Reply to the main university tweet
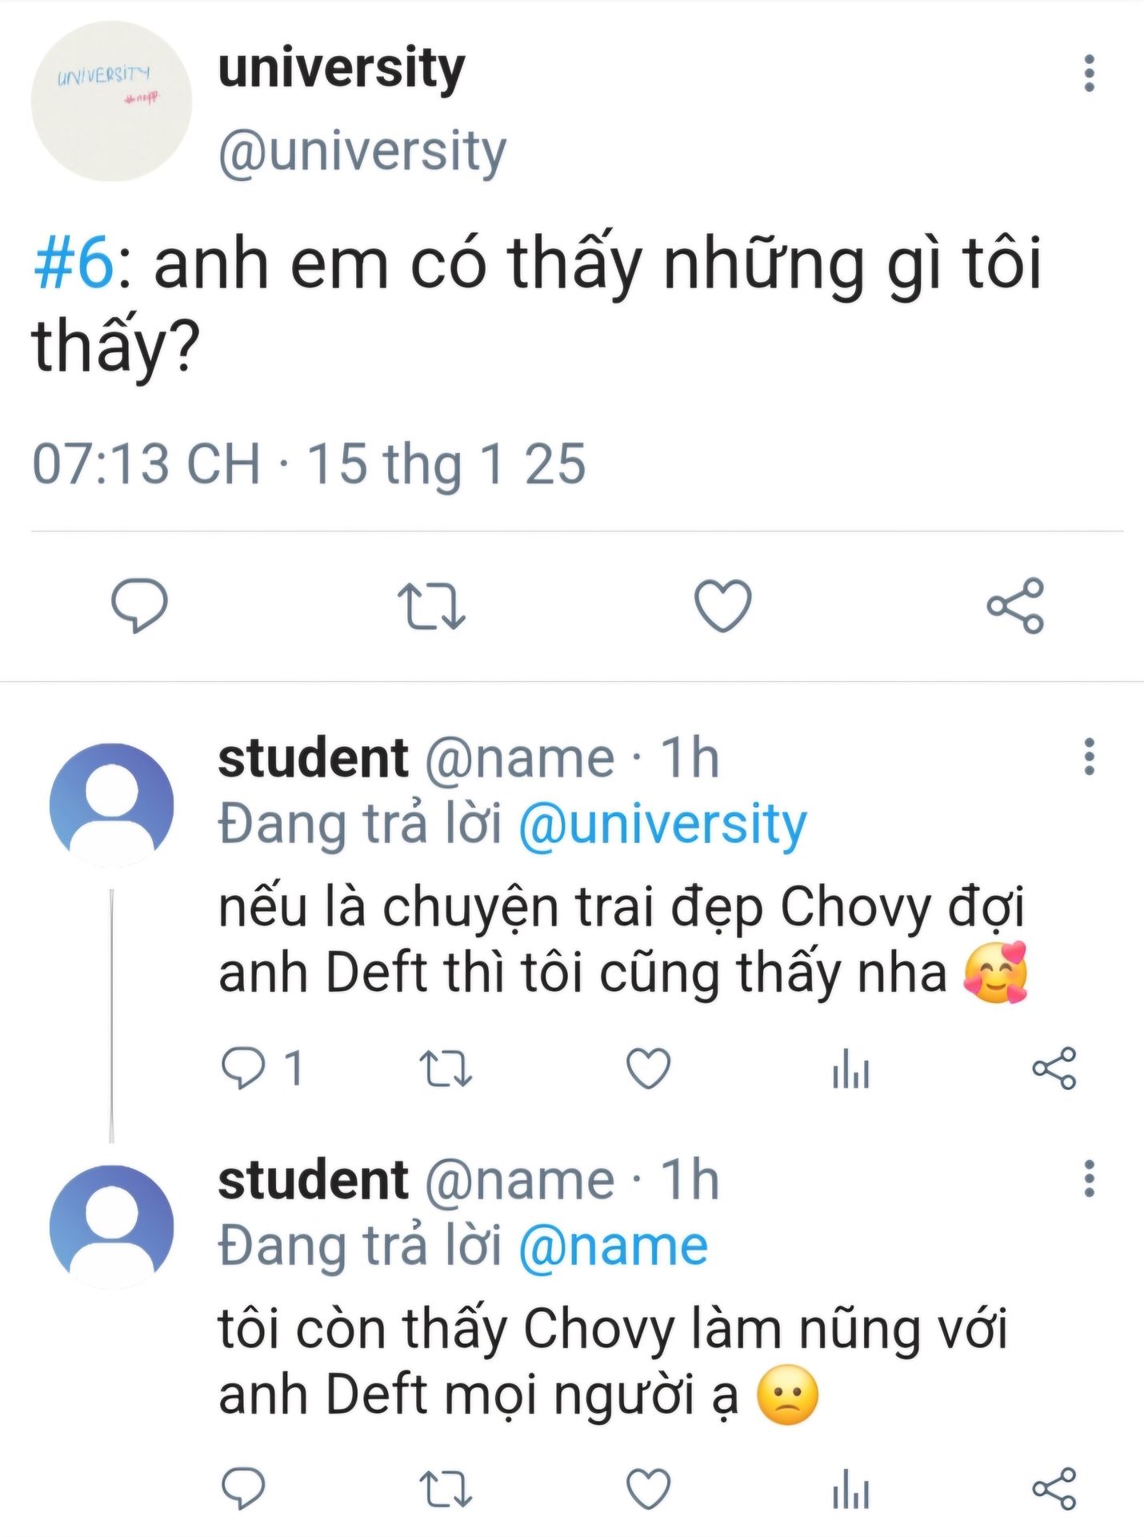The height and width of the screenshot is (1537, 1144). click(x=139, y=605)
